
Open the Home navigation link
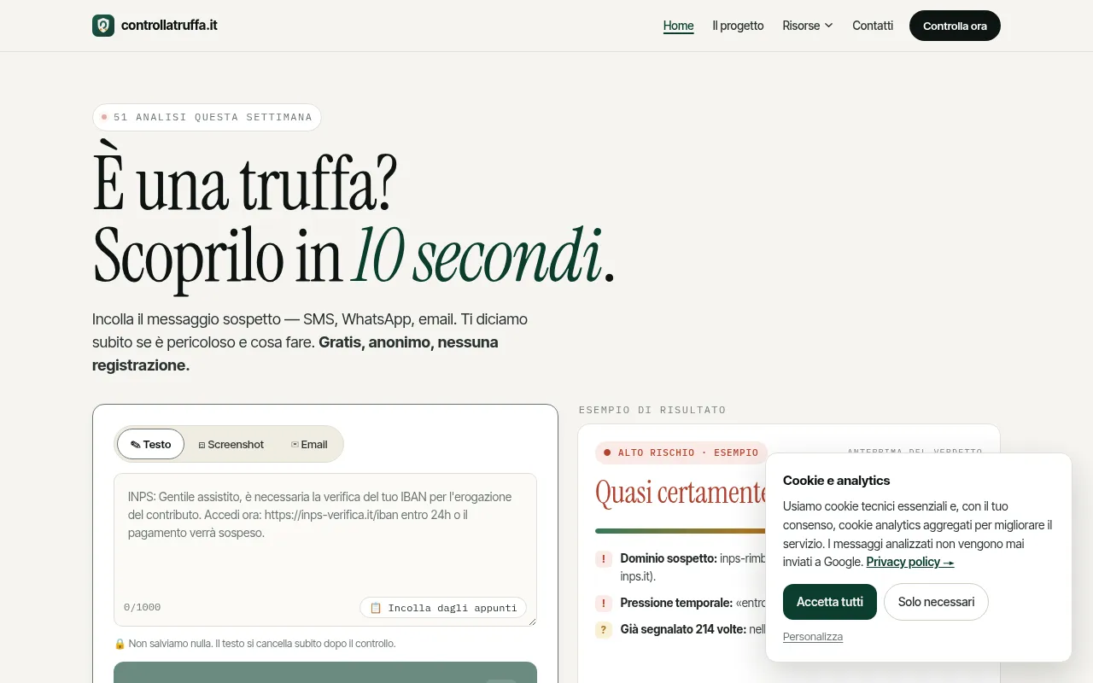click(679, 26)
